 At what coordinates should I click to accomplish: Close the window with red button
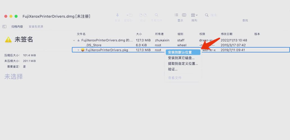click(x=6, y=17)
